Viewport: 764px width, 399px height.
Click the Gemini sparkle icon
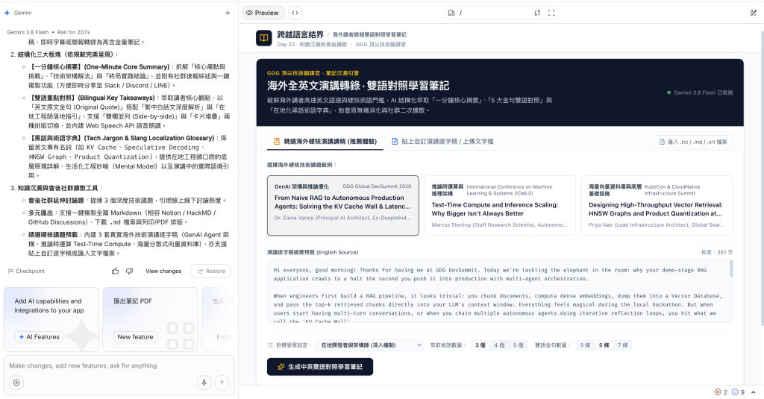pos(7,13)
